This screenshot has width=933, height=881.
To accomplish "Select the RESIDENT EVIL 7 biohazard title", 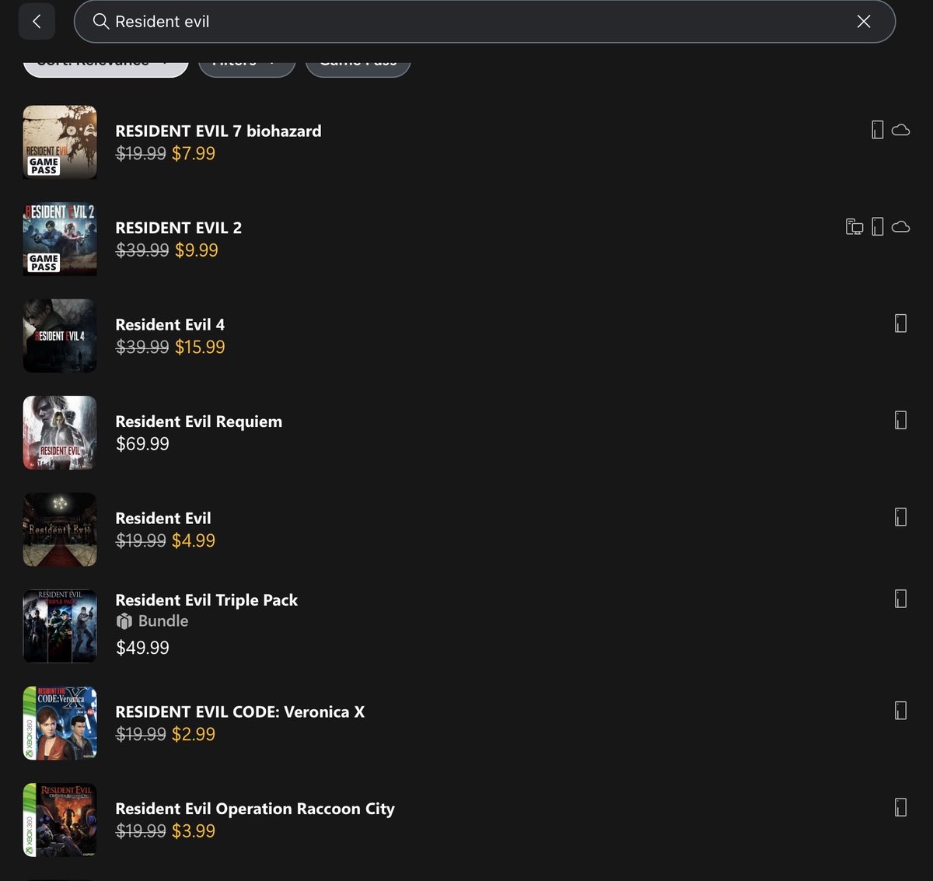I will 218,131.
